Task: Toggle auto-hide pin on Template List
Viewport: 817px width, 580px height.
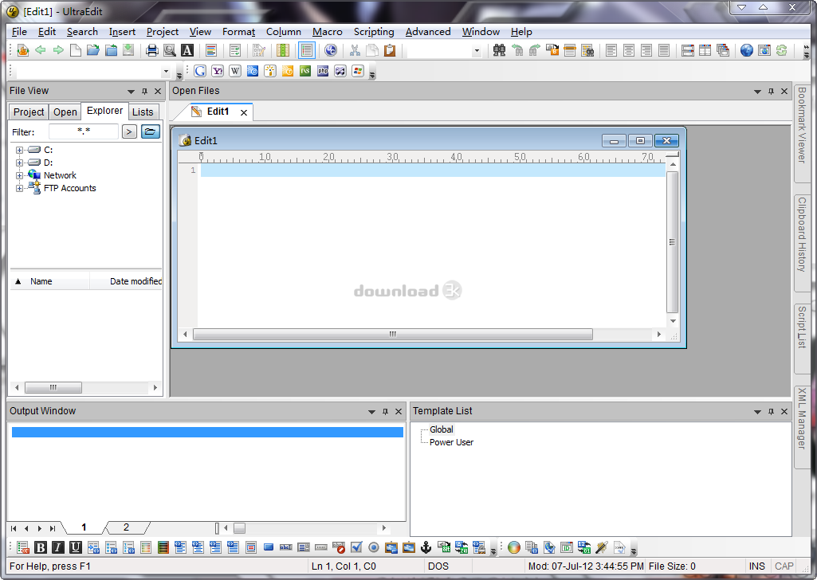Action: [x=771, y=411]
